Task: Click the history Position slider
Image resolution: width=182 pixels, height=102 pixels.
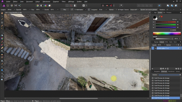Action: 169,75
